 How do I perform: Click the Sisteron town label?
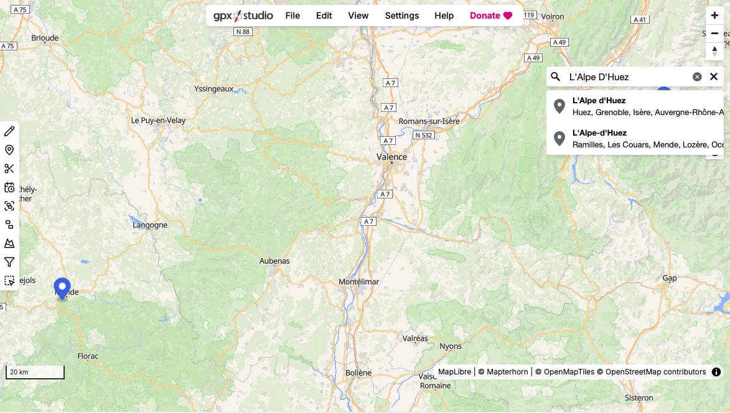point(639,397)
